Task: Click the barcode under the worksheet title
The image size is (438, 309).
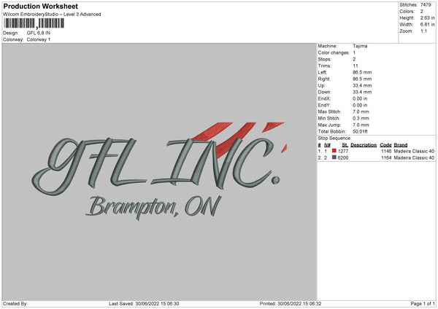Action: click(34, 23)
